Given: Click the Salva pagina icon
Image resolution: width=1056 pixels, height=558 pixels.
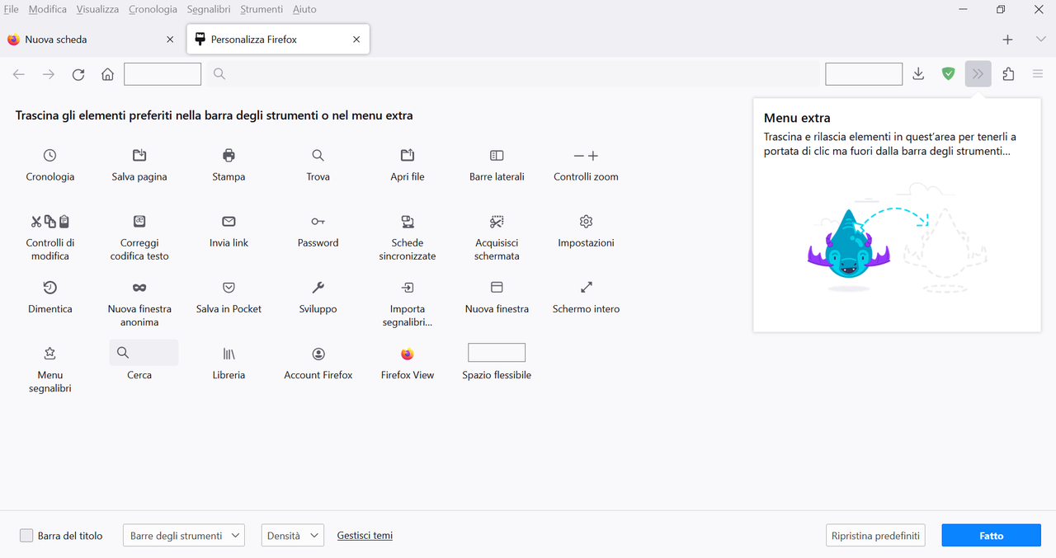Looking at the screenshot, I should point(139,155).
